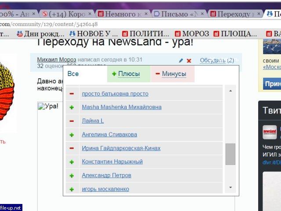Close the 'Письмо' browser tab
The width and height of the screenshot is (281, 211).
click(x=202, y=14)
